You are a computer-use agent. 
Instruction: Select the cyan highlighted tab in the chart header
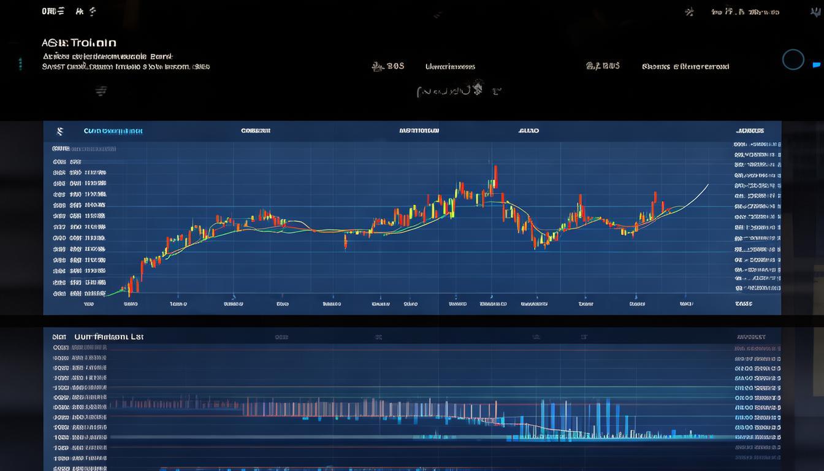click(x=113, y=131)
